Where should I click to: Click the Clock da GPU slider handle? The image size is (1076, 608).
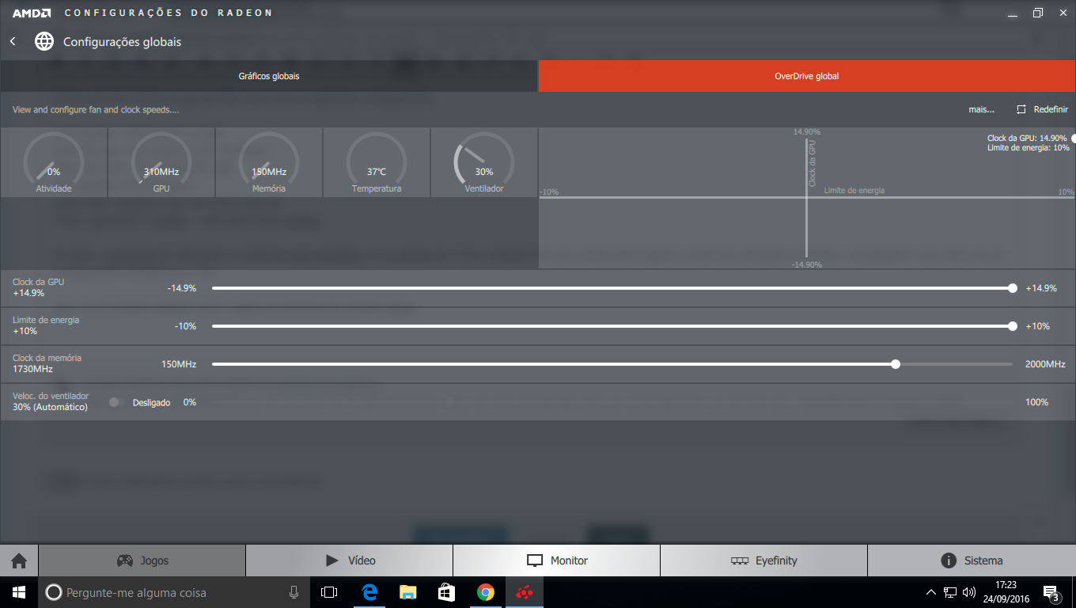coord(1013,288)
